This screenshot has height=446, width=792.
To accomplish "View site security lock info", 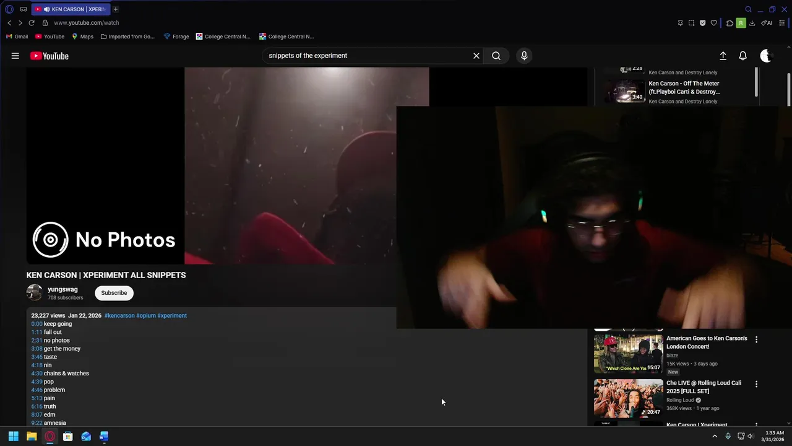I will coord(45,23).
